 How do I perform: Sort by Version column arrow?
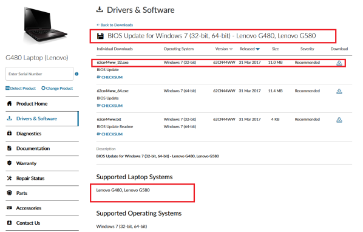tap(231, 49)
